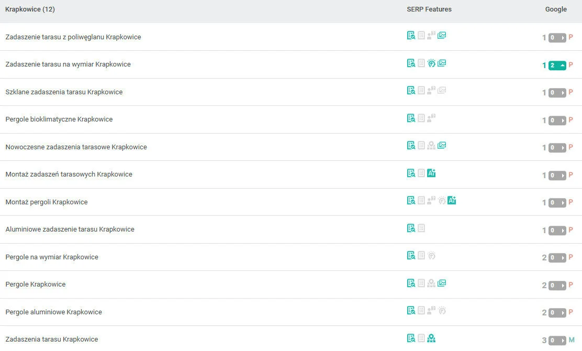Open keyword Montaż pergoli Krapkowice

coord(47,202)
